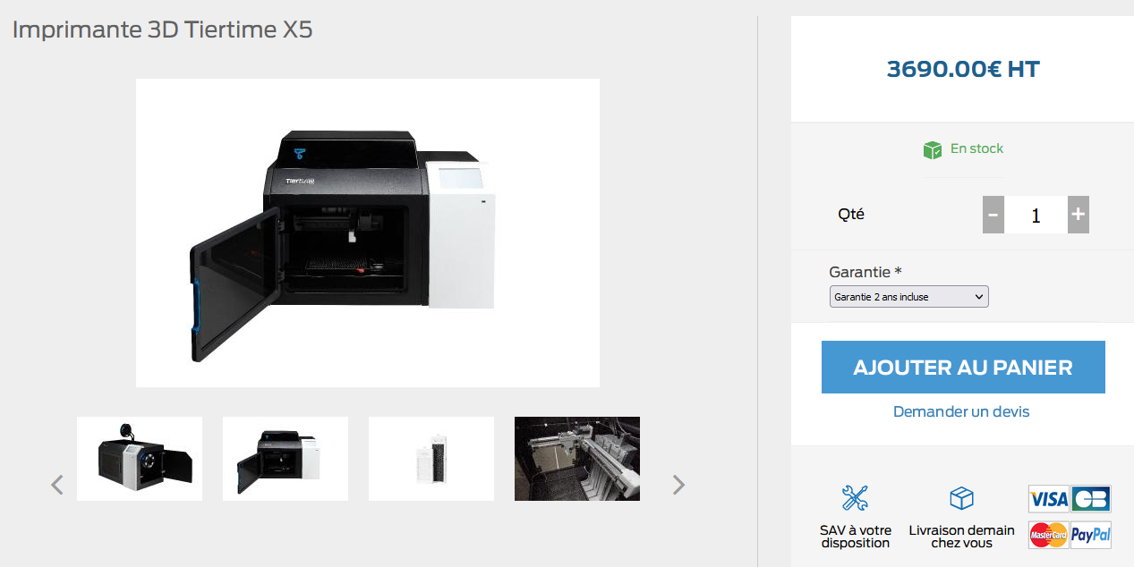The height and width of the screenshot is (567, 1134).
Task: Click the SAV wrench and screwdriver icon
Action: pyautogui.click(x=855, y=498)
